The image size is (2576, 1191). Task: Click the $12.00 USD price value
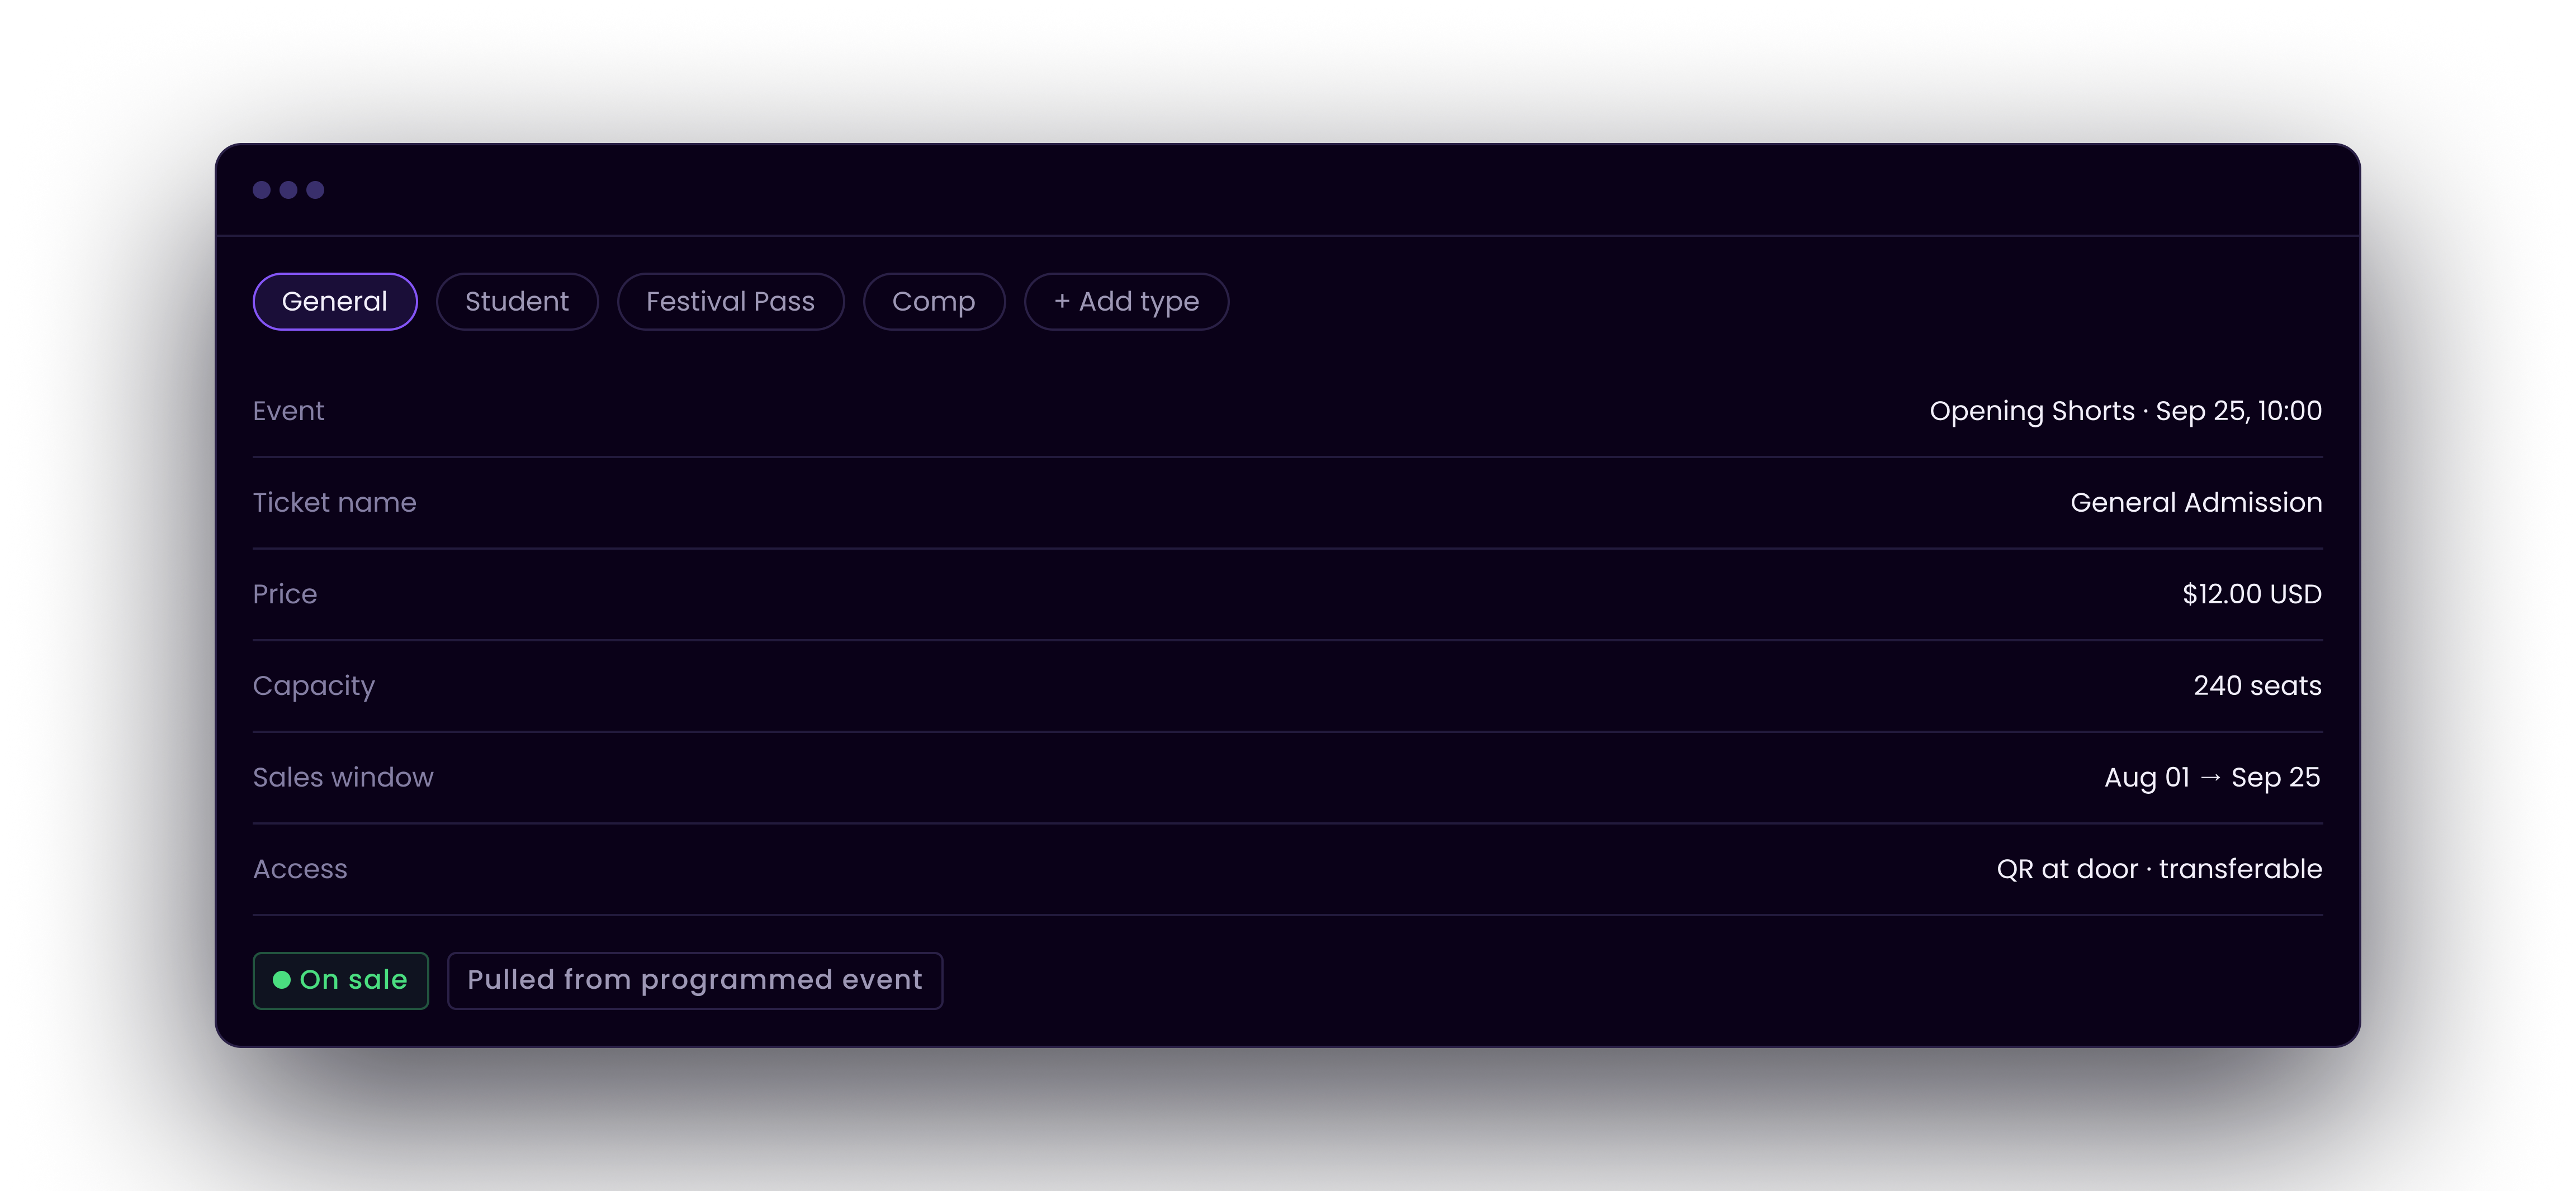coord(2252,594)
